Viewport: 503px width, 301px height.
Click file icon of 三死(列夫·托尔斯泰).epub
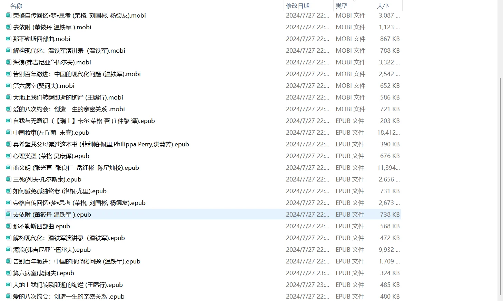pos(9,179)
